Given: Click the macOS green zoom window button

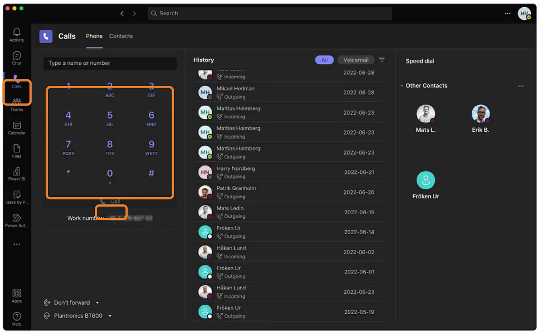Looking at the screenshot, I should coord(21,9).
